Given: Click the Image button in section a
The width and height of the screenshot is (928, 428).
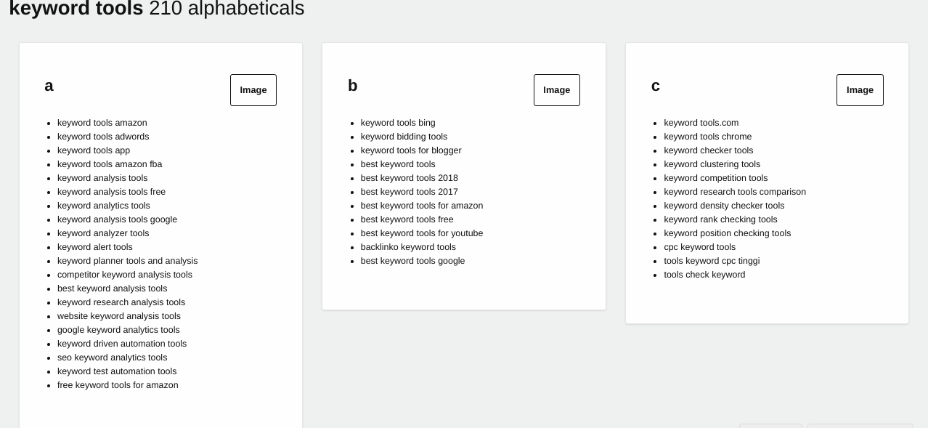Looking at the screenshot, I should point(253,90).
